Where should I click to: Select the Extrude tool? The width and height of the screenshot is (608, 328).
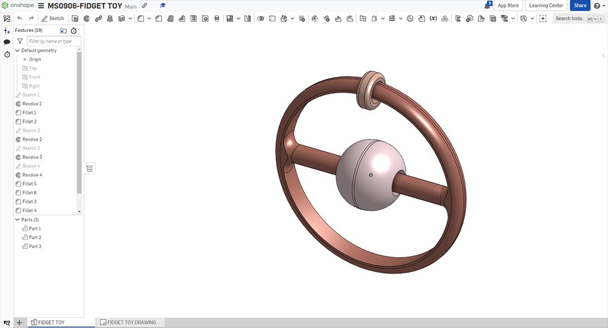(75, 18)
